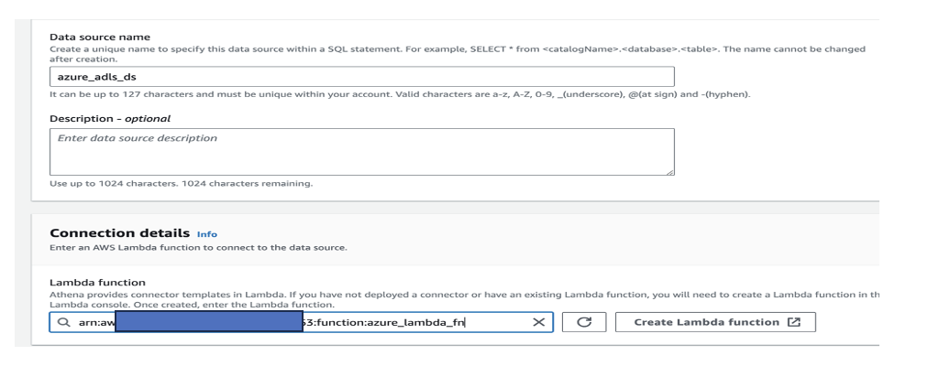This screenshot has height=366, width=939.
Task: Click the Description textarea resize handle
Action: click(x=669, y=172)
